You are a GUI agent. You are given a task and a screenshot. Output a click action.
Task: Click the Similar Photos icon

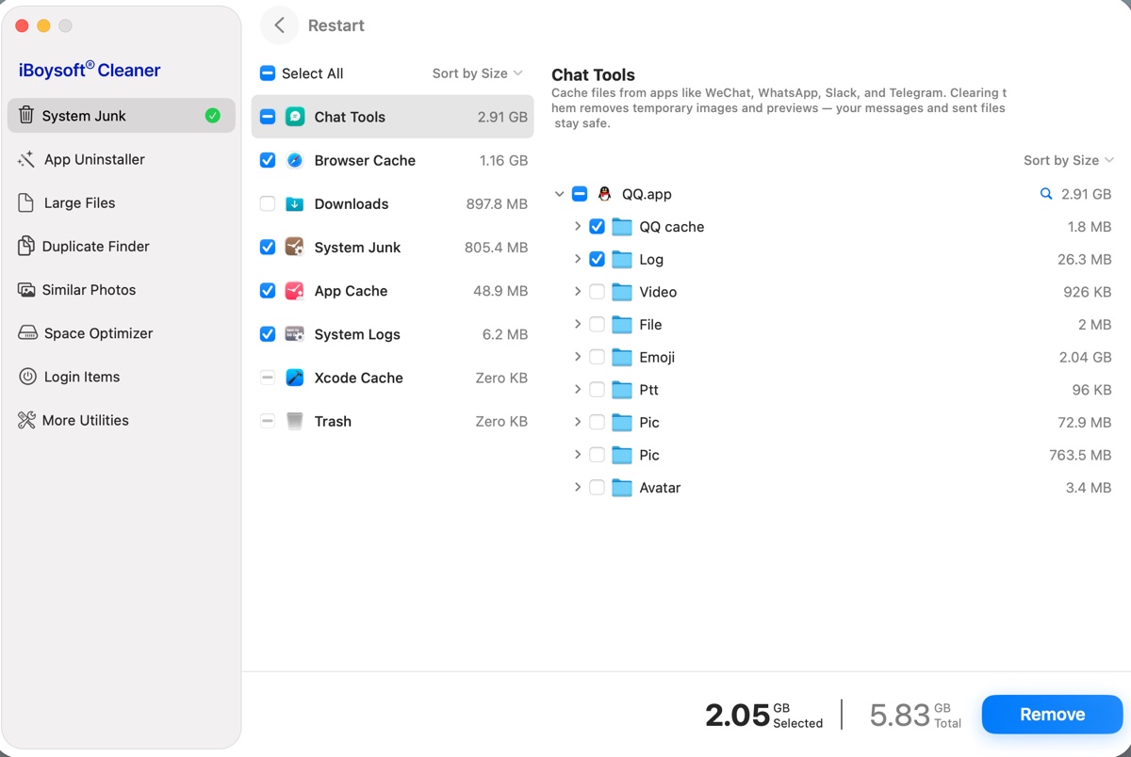pos(26,290)
